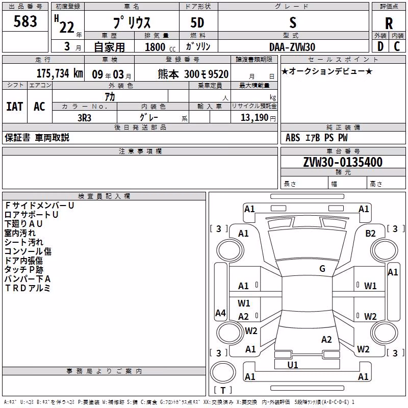This screenshot has height=408, width=408.
Task: Click the inspection expiry 09年03月
Action: [112, 74]
